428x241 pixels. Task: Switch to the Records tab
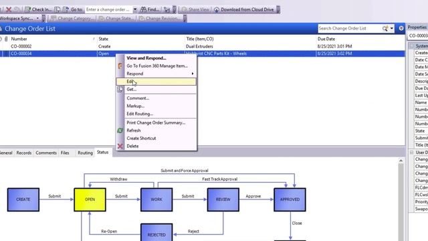point(24,153)
